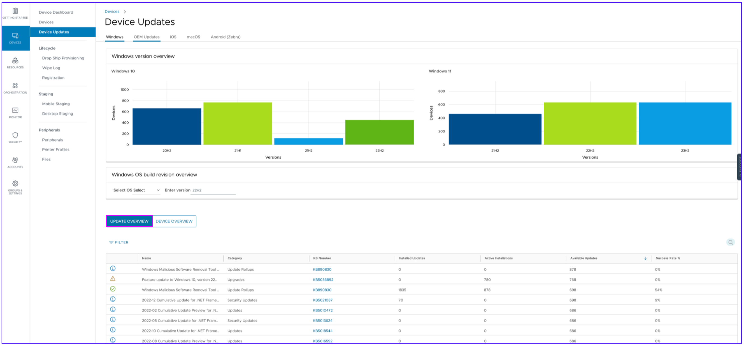
Task: Open the Filter expander above the table
Action: [x=119, y=242]
